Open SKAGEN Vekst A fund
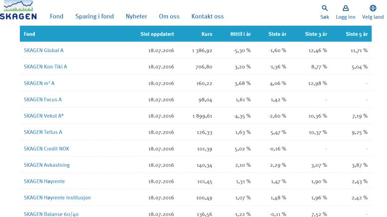 click(43, 116)
